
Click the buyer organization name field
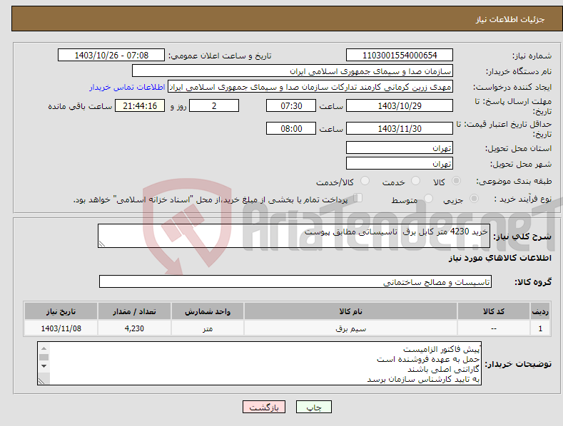tap(293, 71)
